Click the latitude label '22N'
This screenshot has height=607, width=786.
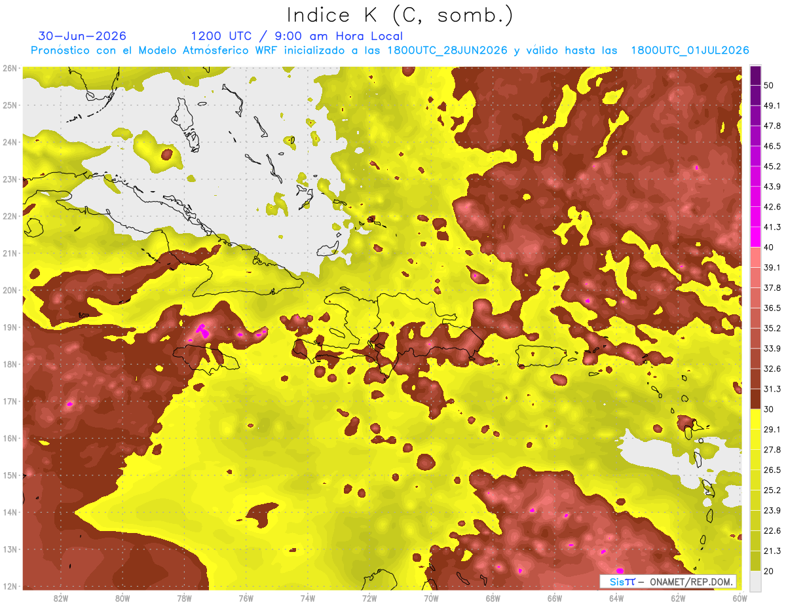click(x=10, y=216)
